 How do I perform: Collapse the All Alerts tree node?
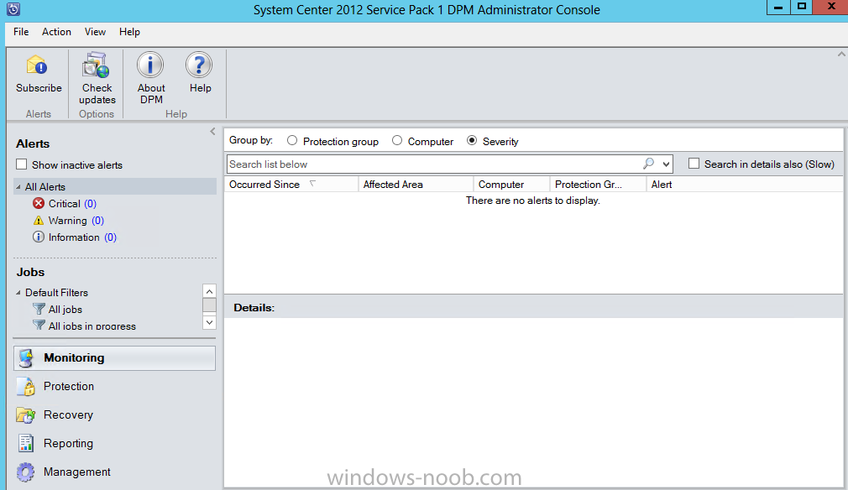coord(18,187)
